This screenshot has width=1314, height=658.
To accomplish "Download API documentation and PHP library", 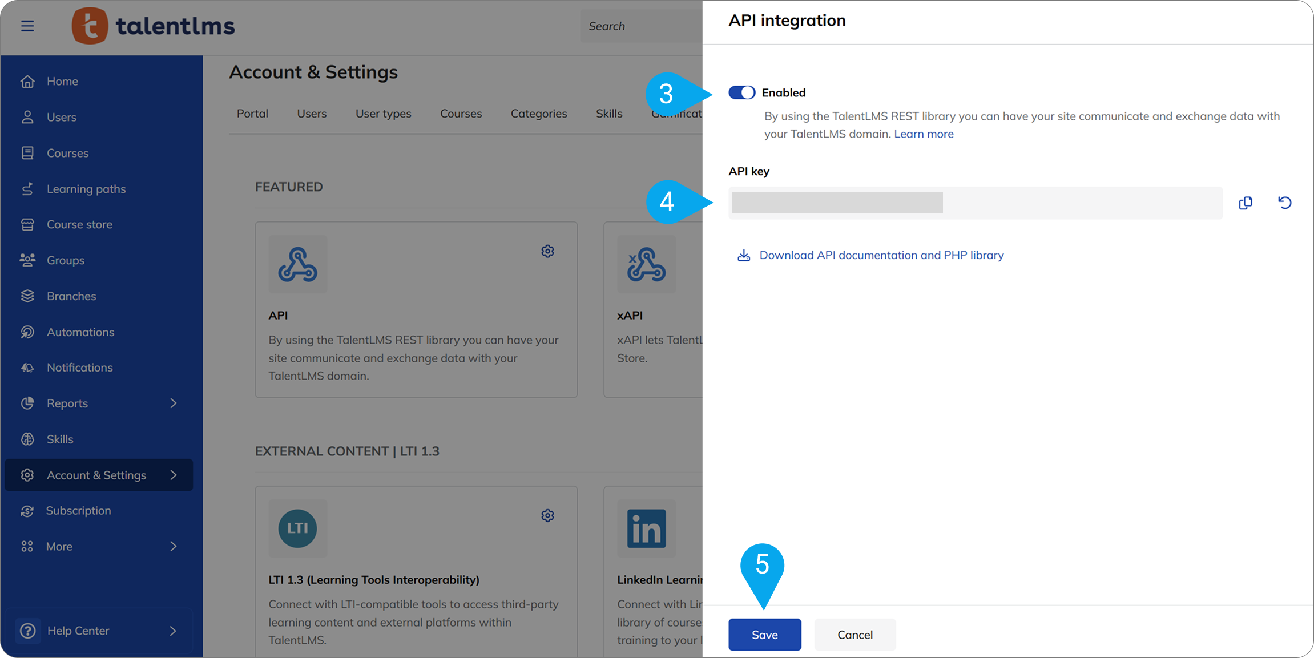I will click(881, 255).
